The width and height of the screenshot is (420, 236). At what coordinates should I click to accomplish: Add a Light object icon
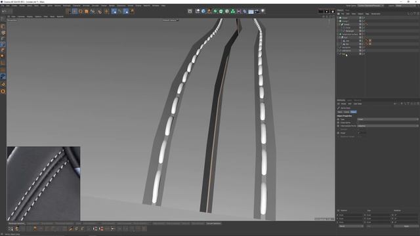tap(263, 11)
